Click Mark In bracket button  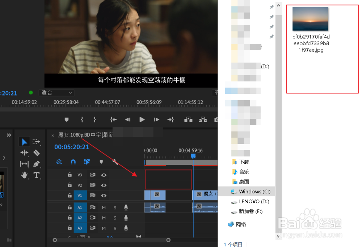tap(82, 120)
